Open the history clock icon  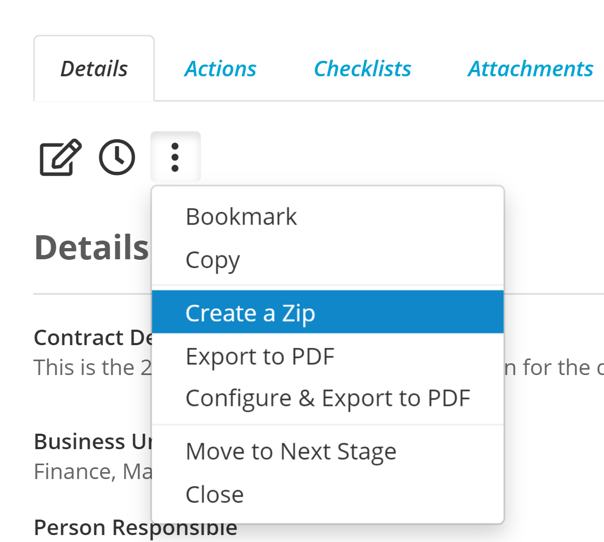pos(117,157)
